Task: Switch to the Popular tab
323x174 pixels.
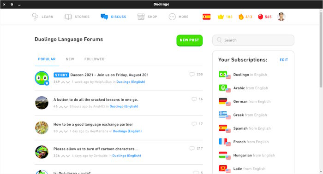Action: tap(47, 59)
